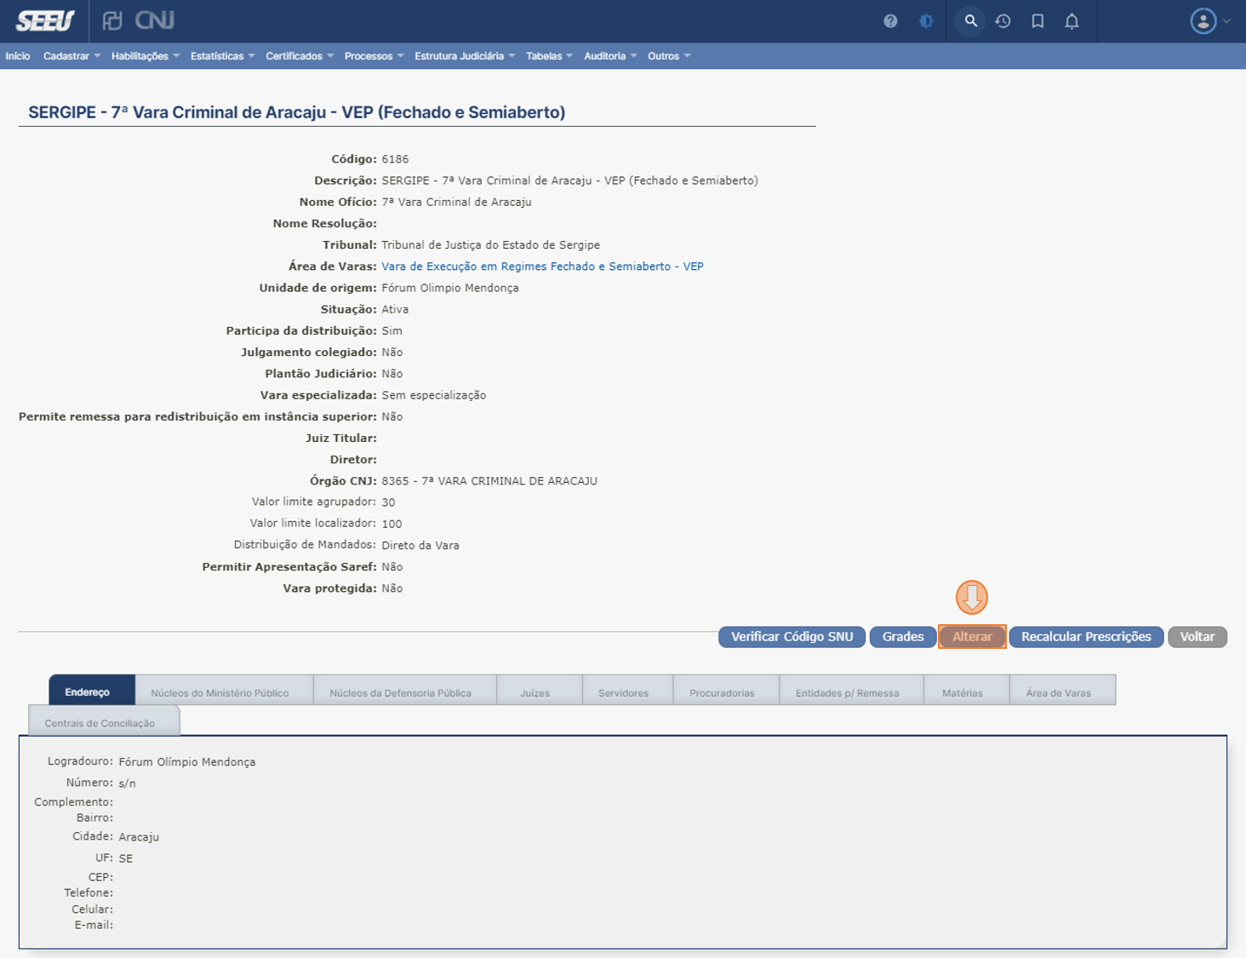1246x958 pixels.
Task: Switch to Entidades p/ Remessa tab
Action: click(x=851, y=691)
